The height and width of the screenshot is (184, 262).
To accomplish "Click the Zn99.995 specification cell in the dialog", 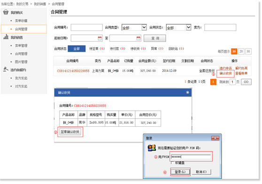I will point(96,123).
